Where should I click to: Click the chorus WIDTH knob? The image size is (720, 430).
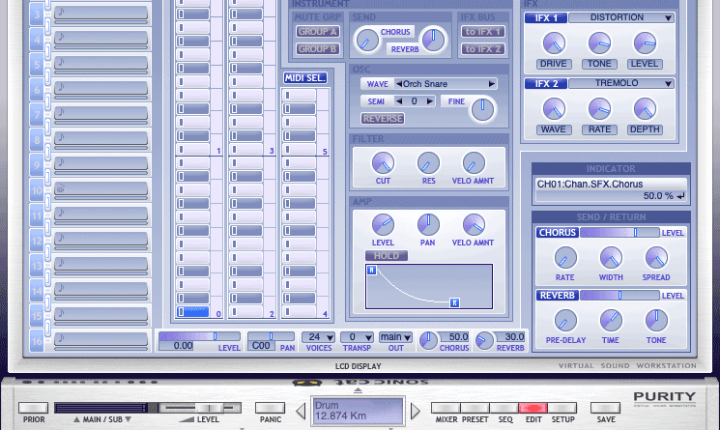click(611, 257)
